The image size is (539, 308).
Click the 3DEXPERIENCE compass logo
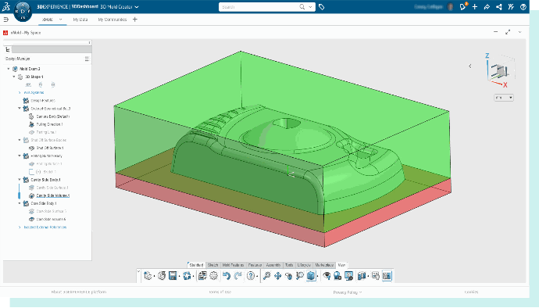click(23, 12)
